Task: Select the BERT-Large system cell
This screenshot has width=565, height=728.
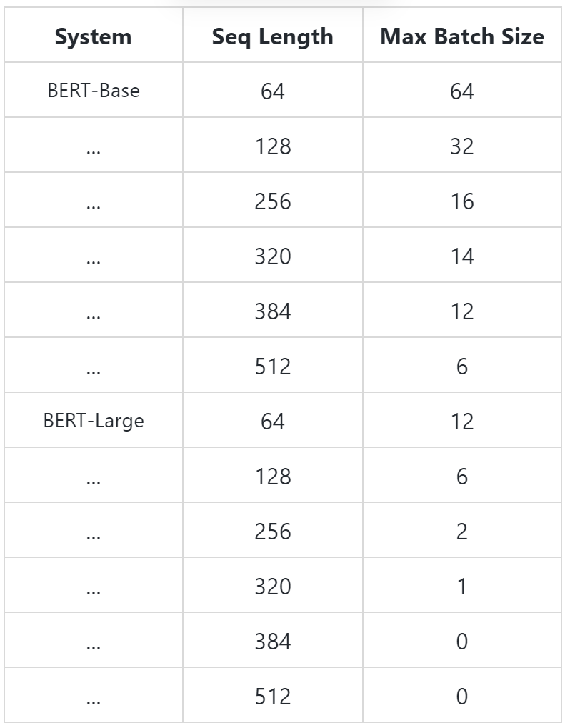Action: [x=94, y=420]
